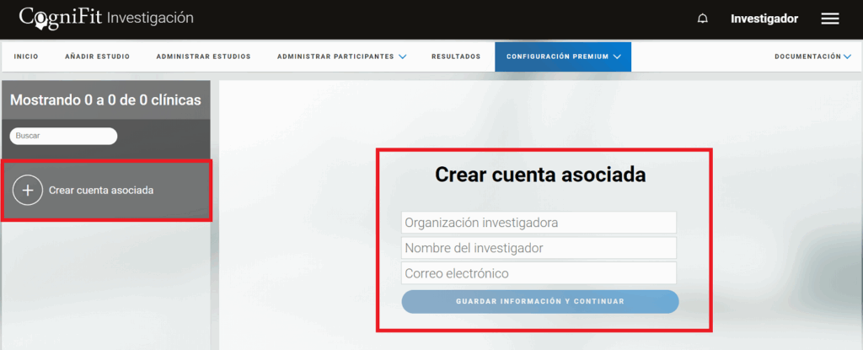The height and width of the screenshot is (350, 863).
Task: Focus the Buscar search box
Action: click(x=63, y=136)
